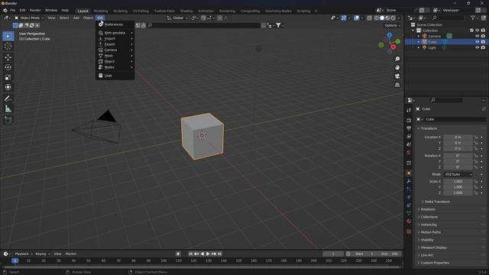This screenshot has height=275, width=489.
Task: Open the Mesh submenu in GIS menu
Action: coord(115,56)
